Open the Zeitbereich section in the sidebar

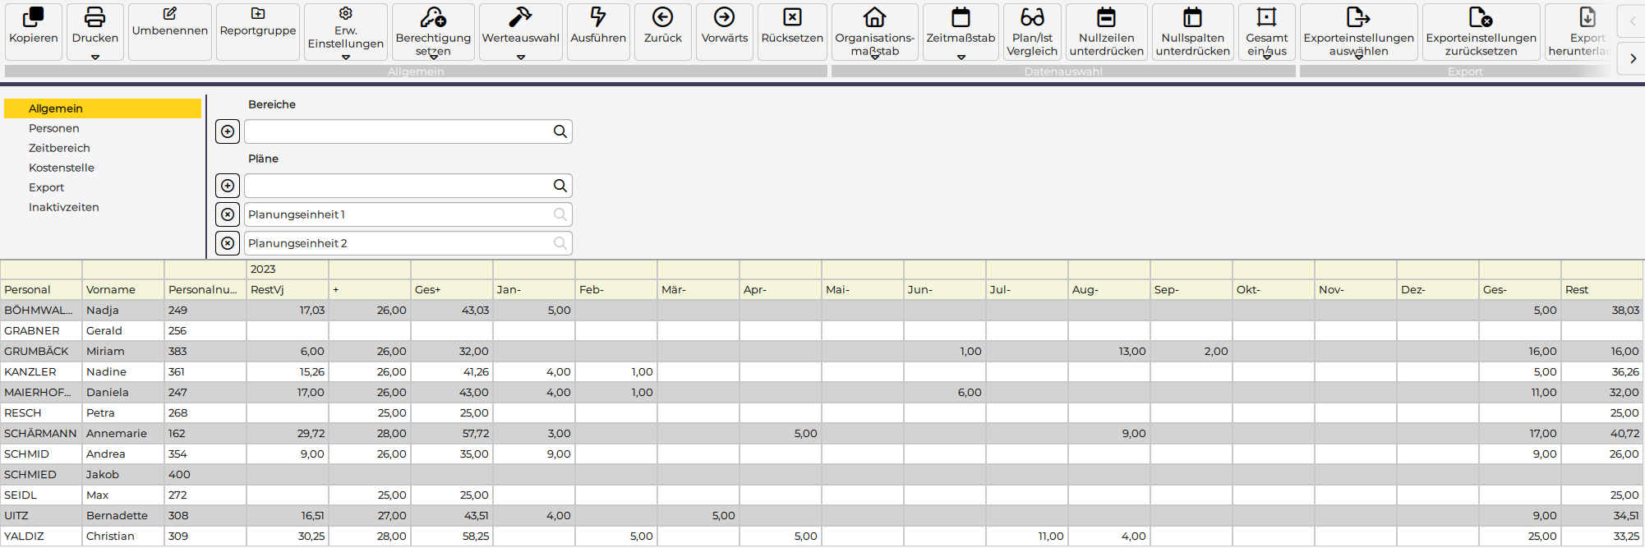(x=59, y=148)
